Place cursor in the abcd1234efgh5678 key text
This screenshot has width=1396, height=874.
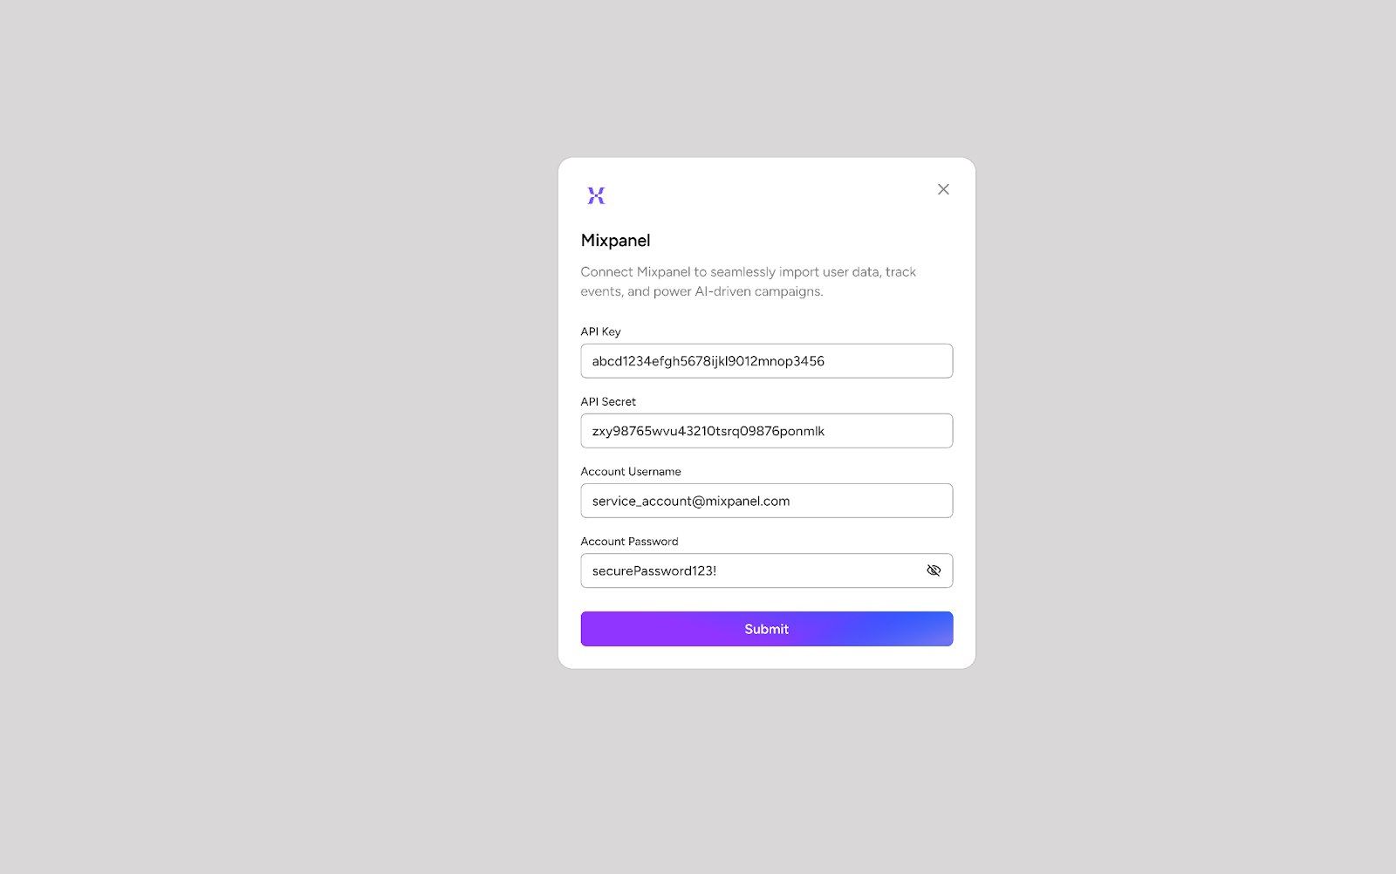click(x=708, y=361)
